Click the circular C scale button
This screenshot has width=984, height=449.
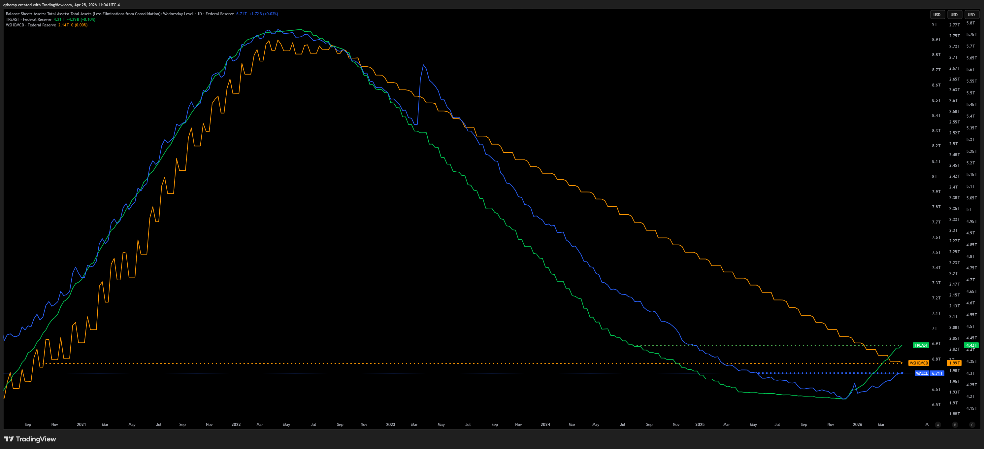tap(972, 425)
